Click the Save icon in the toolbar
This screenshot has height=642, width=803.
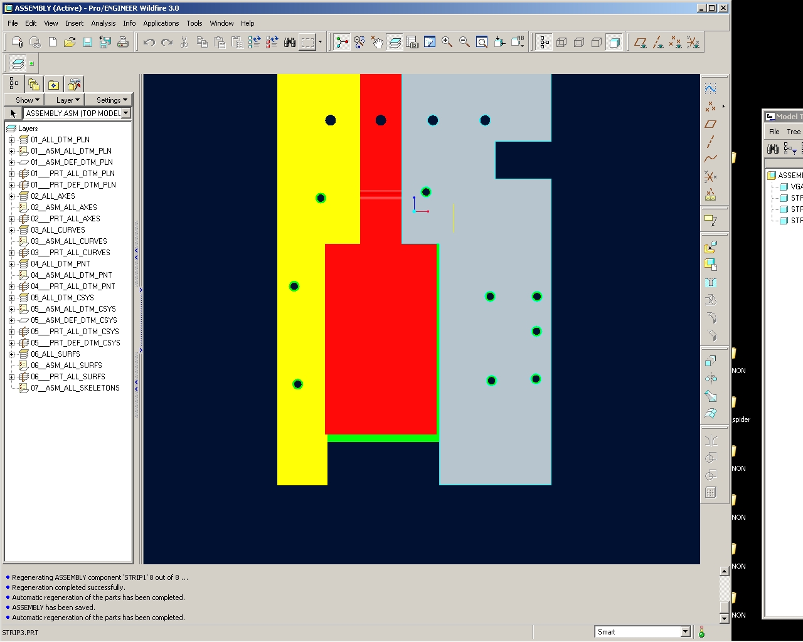(87, 42)
